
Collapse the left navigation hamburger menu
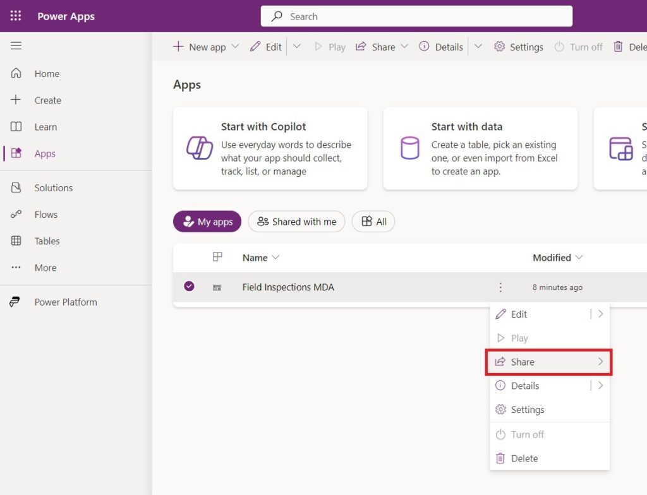pos(16,45)
